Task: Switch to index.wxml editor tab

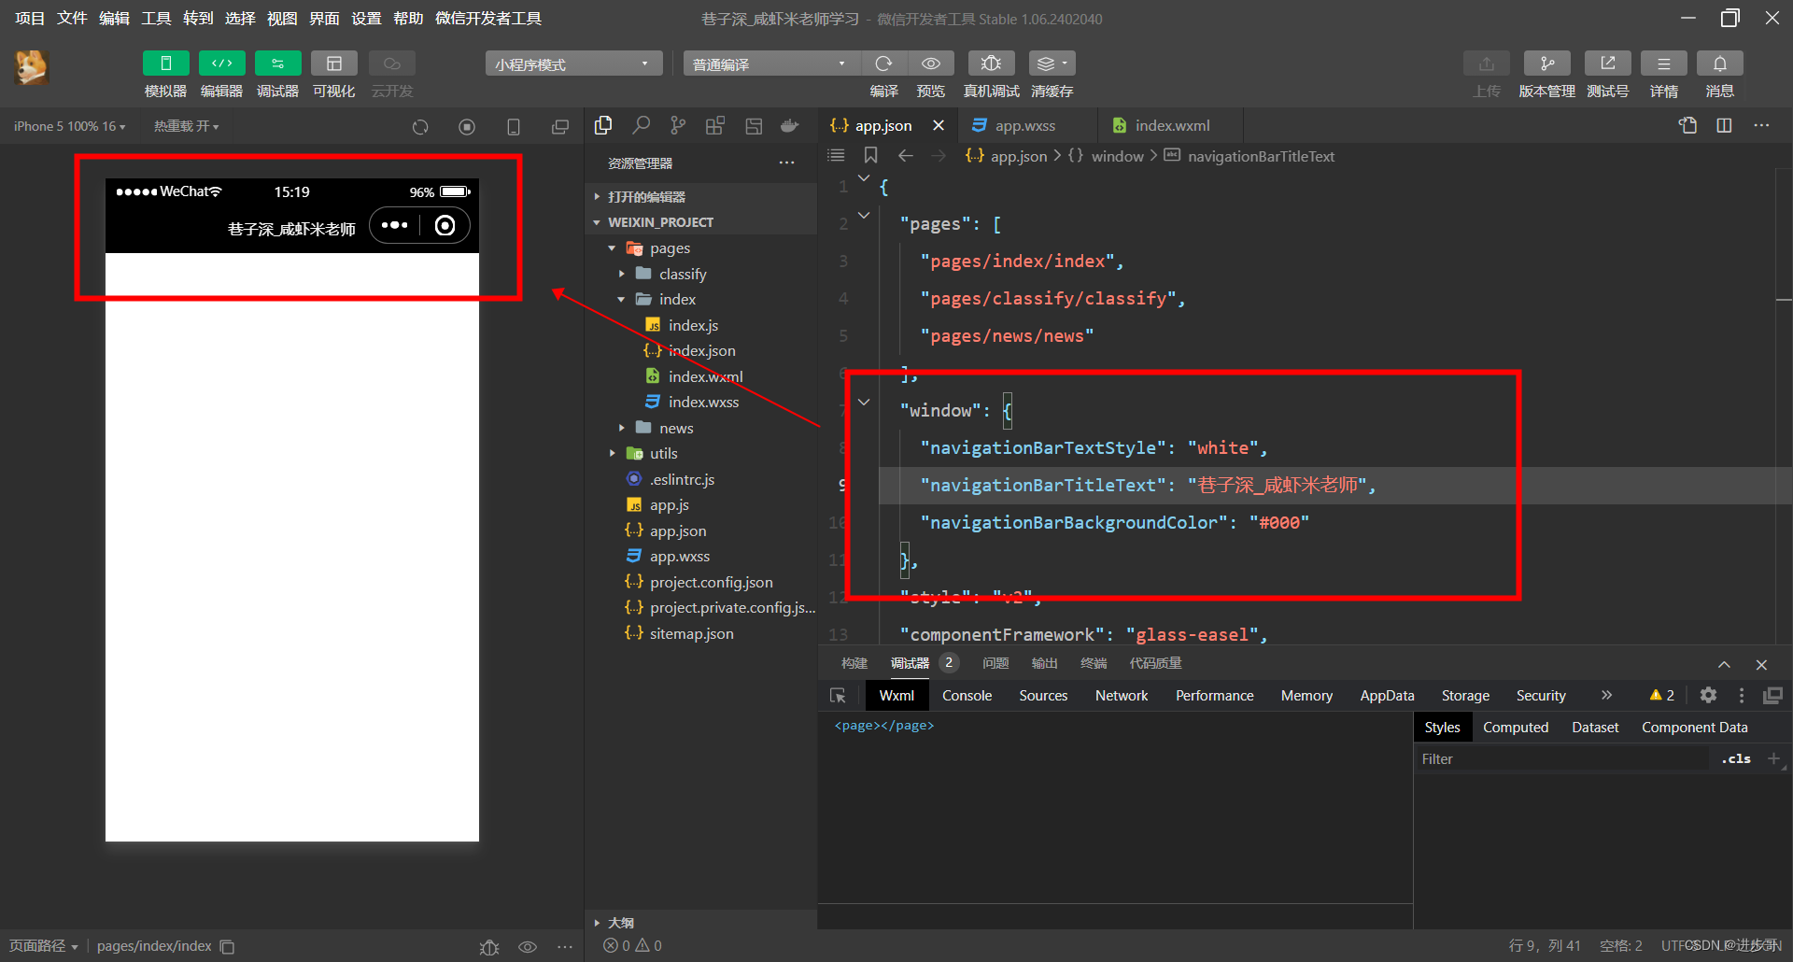Action: [x=1172, y=125]
